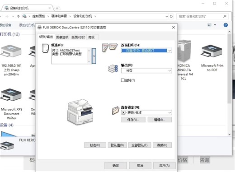Screen dimensions: 235x172
Task: Click the paper size A4 list box
Action: coord(71,56)
